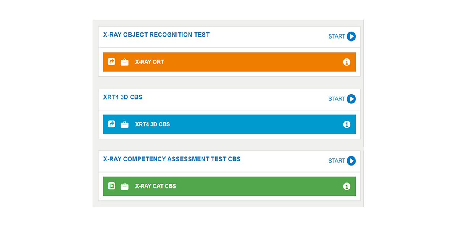The height and width of the screenshot is (229, 458).
Task: Select the orange X-RAY ORT module label
Action: [150, 62]
